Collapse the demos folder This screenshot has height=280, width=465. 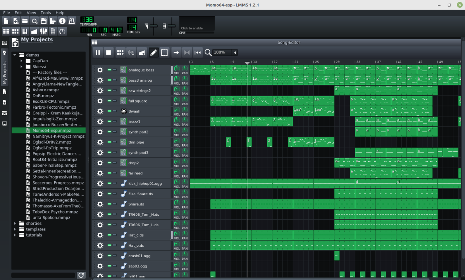click(15, 55)
